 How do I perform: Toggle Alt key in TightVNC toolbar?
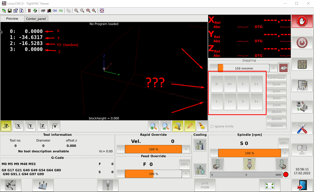(x=61, y=11)
